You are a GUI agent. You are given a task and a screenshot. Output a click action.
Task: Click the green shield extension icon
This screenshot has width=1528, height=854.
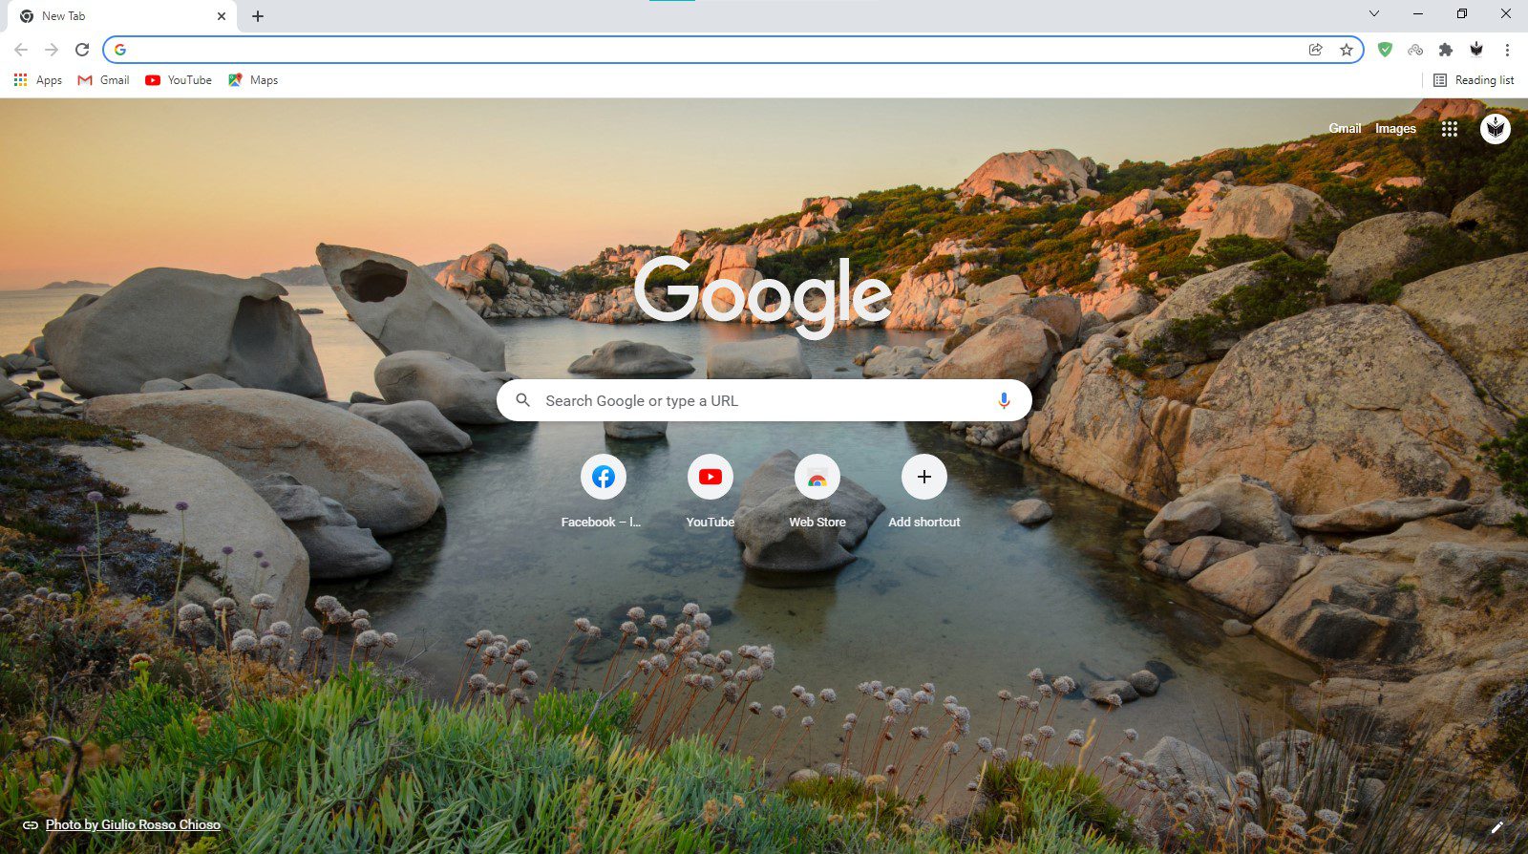coord(1385,50)
